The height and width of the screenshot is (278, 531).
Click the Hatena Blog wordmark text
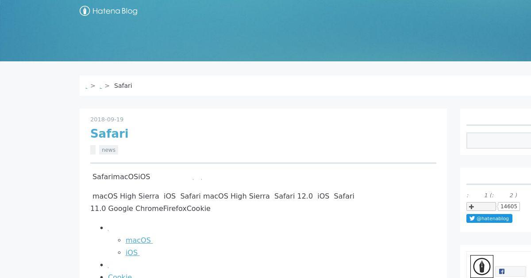point(115,11)
